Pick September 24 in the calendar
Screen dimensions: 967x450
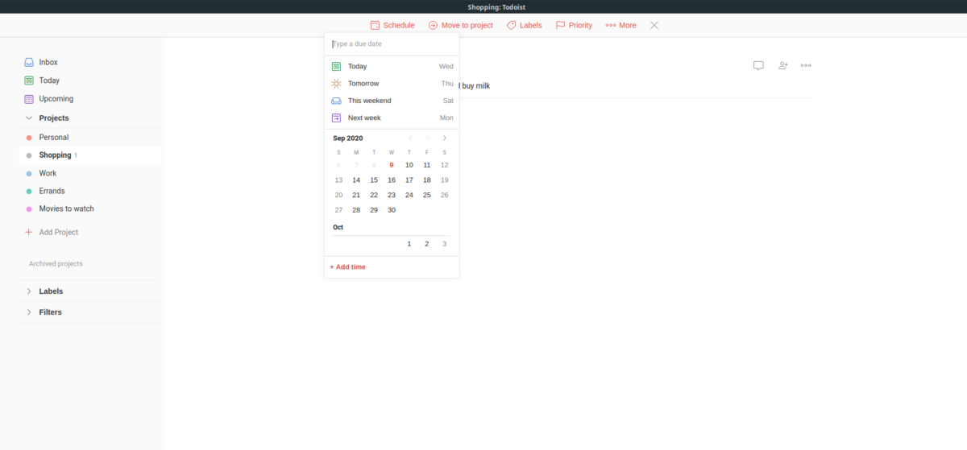tap(409, 195)
